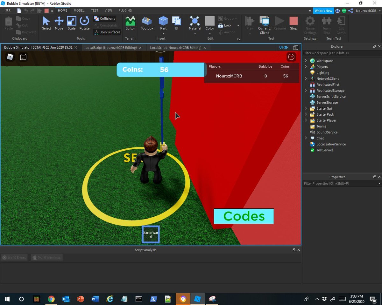This screenshot has width=382, height=305.
Task: Open the Toolbox panel
Action: 147,23
